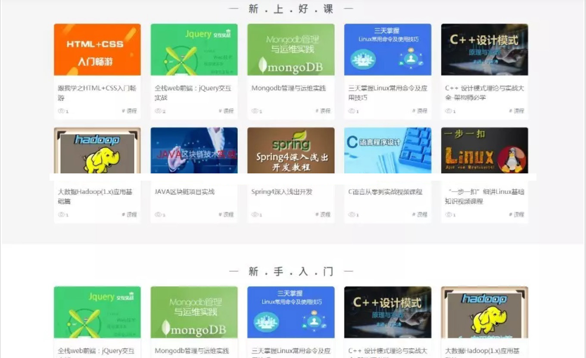
Task: Click the eye icon under 细讲Linux基础知识视频课程
Action: pyautogui.click(x=448, y=214)
